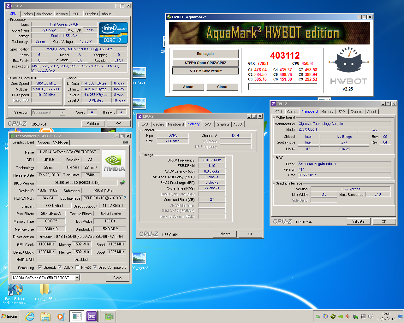Select the CPU-Z purple taskbar icon
This screenshot has width=404, height=323.
pyautogui.click(x=92, y=316)
